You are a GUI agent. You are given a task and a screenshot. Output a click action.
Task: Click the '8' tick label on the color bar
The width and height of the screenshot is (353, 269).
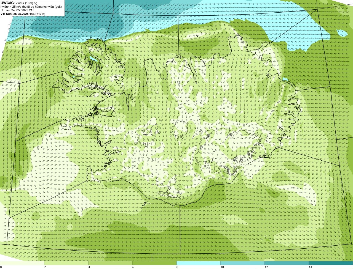[x=177, y=267]
